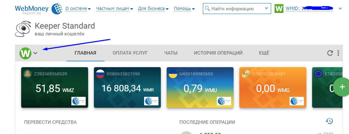Refresh the wallet list with the reload icon
Viewport: 349px width, 134px height.
click(330, 53)
